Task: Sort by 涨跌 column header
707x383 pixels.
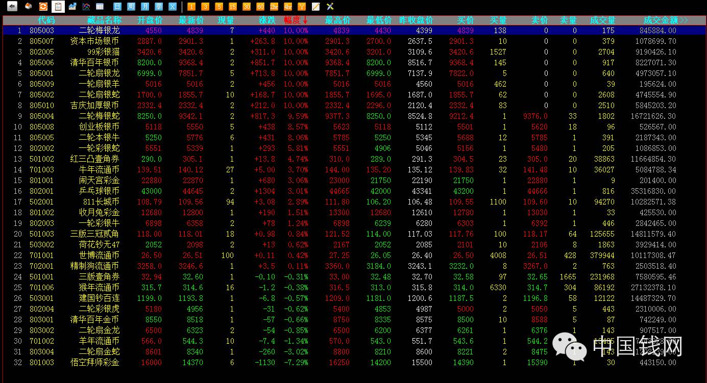Action: [267, 20]
